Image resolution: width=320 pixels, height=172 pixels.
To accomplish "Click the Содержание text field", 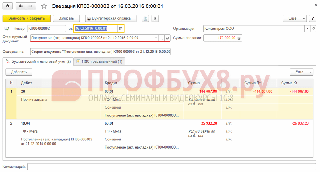I will (100, 52).
